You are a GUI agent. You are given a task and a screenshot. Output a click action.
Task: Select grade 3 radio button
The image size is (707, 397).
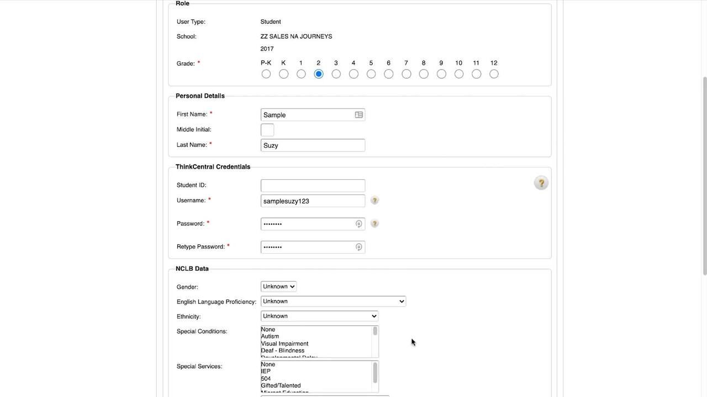(x=336, y=74)
